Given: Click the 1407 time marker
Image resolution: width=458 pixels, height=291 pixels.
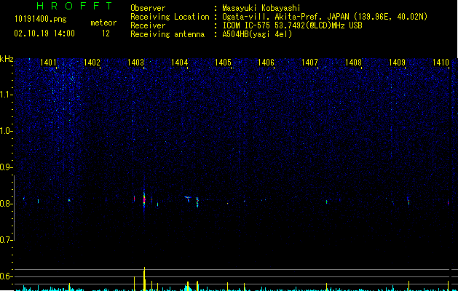Looking at the screenshot, I should pyautogui.click(x=309, y=62).
